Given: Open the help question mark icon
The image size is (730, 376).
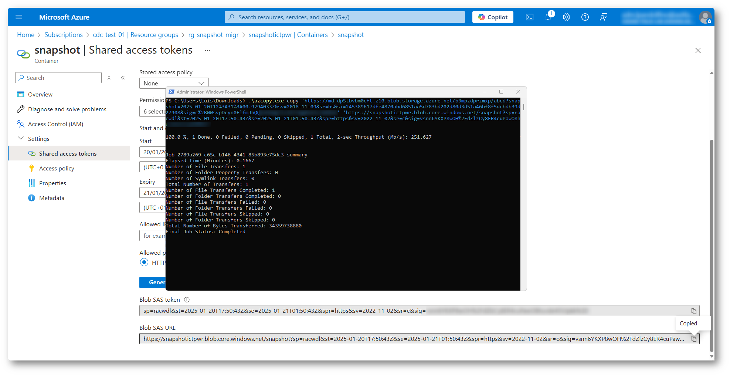Looking at the screenshot, I should [585, 17].
